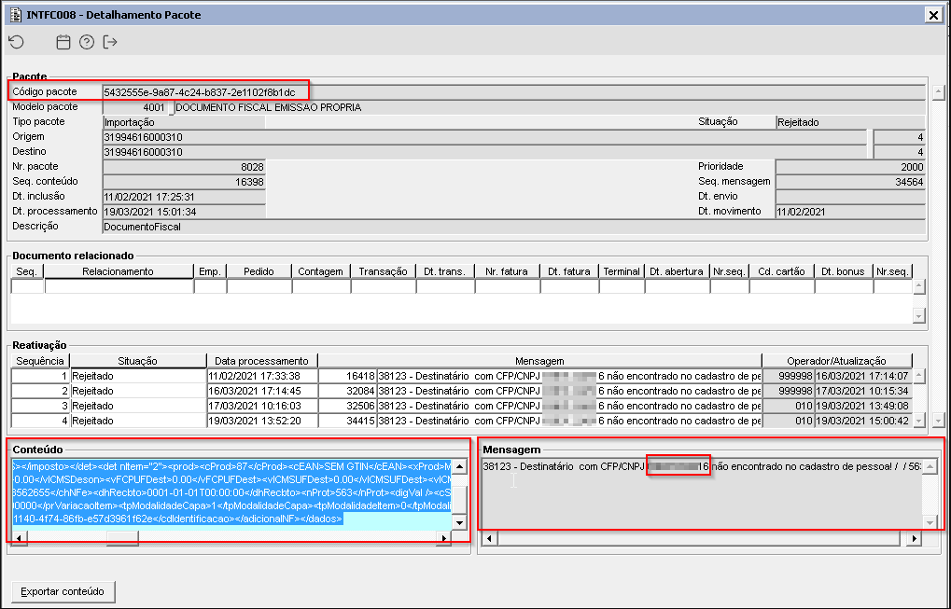951x609 pixels.
Task: Click the Pedido column header
Action: click(259, 271)
